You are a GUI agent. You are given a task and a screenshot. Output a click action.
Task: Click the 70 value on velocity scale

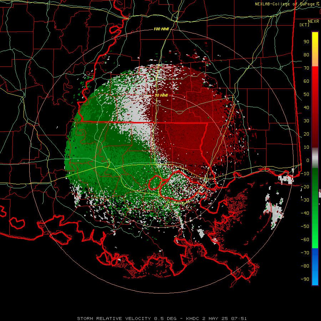(306, 68)
